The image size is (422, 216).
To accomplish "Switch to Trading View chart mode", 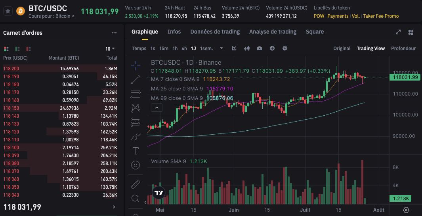I will pyautogui.click(x=370, y=49).
